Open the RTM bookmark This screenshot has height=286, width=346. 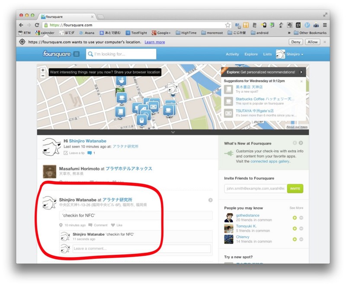(x=25, y=33)
